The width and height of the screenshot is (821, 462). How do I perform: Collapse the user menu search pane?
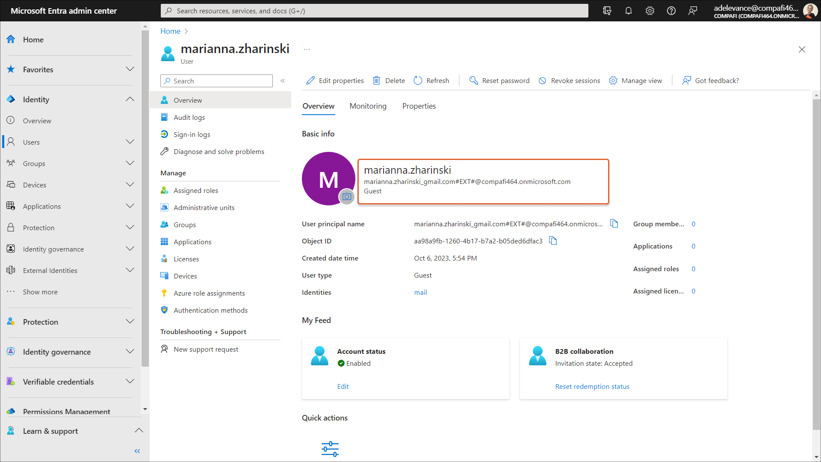[283, 81]
